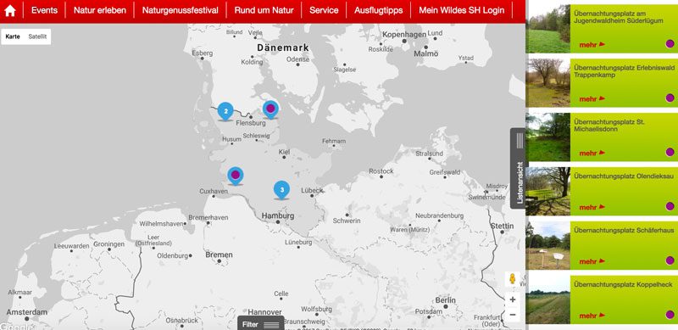Expand the Filter panel
This screenshot has height=330, width=678.
[x=261, y=324]
